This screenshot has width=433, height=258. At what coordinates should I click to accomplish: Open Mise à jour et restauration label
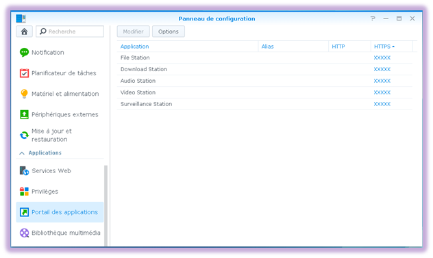click(51, 136)
